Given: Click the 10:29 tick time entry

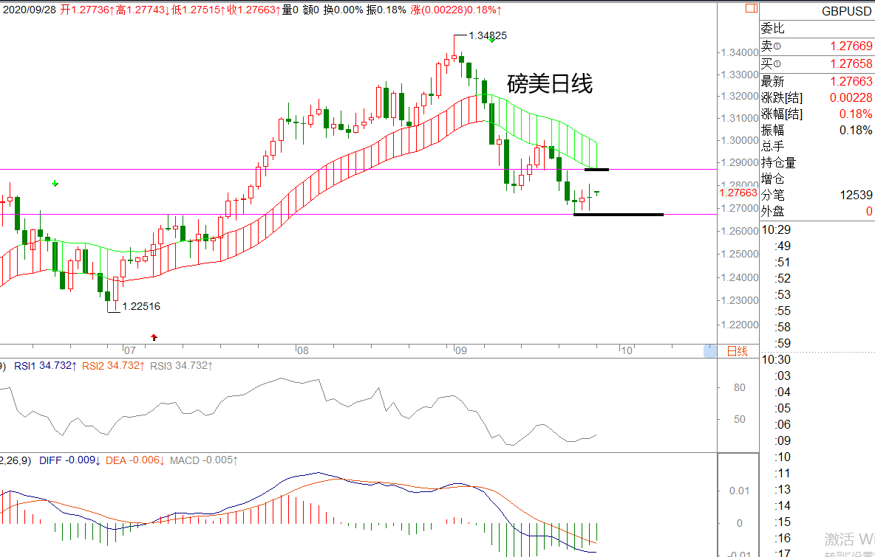Looking at the screenshot, I should pos(776,229).
